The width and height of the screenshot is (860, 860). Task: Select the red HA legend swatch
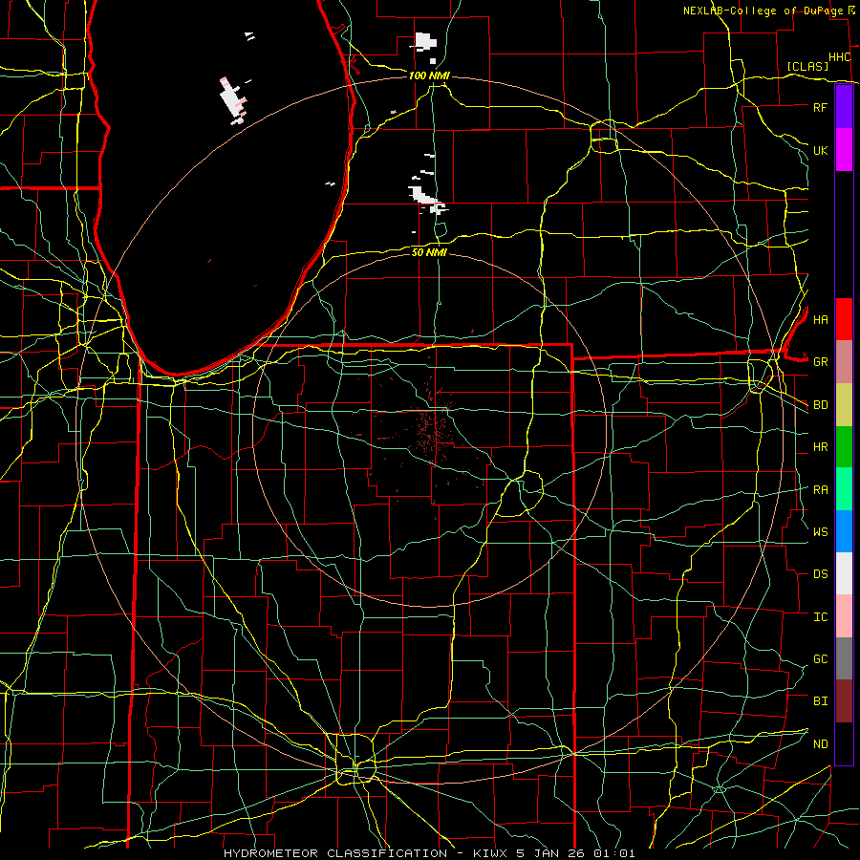click(x=844, y=319)
